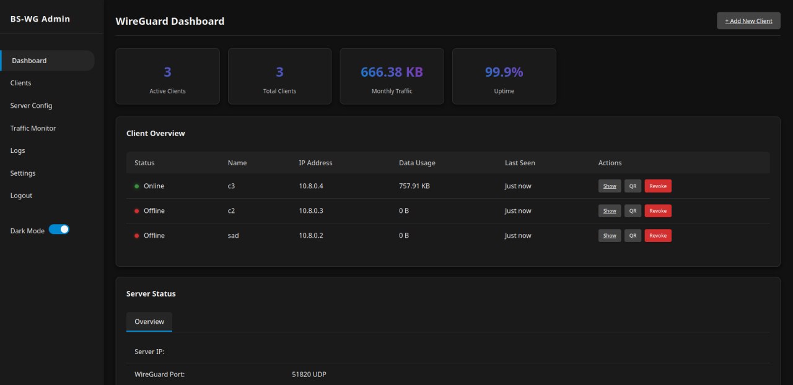This screenshot has height=385, width=793.
Task: Click the 51820 UDP port value
Action: (310, 374)
